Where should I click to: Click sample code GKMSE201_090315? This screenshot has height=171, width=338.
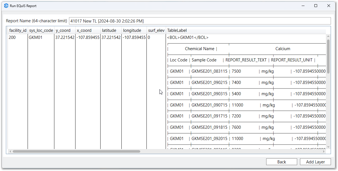(209, 94)
